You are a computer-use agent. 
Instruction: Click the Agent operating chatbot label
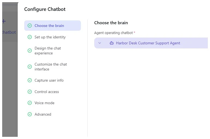113,33
